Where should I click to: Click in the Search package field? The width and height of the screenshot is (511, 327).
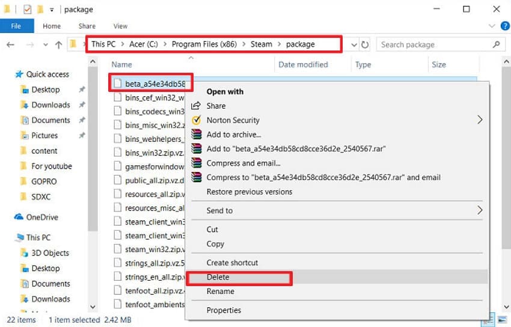point(441,44)
